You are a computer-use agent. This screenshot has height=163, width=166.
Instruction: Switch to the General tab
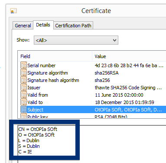tap(23, 26)
